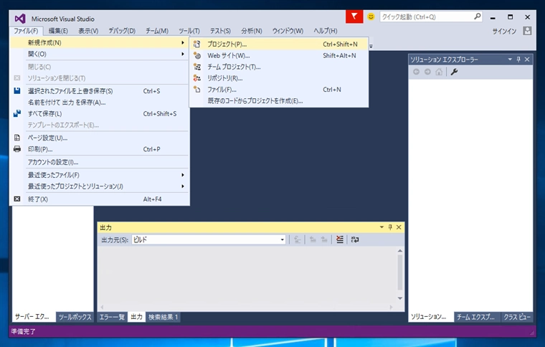
Task: Click printer icon beside 印刷(P)
Action: click(x=17, y=149)
